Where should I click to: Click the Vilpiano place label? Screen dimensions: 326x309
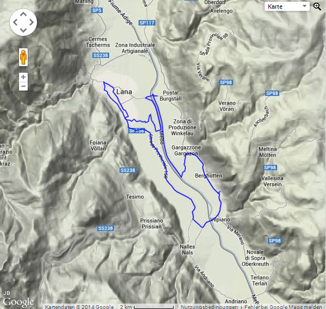click(x=220, y=220)
